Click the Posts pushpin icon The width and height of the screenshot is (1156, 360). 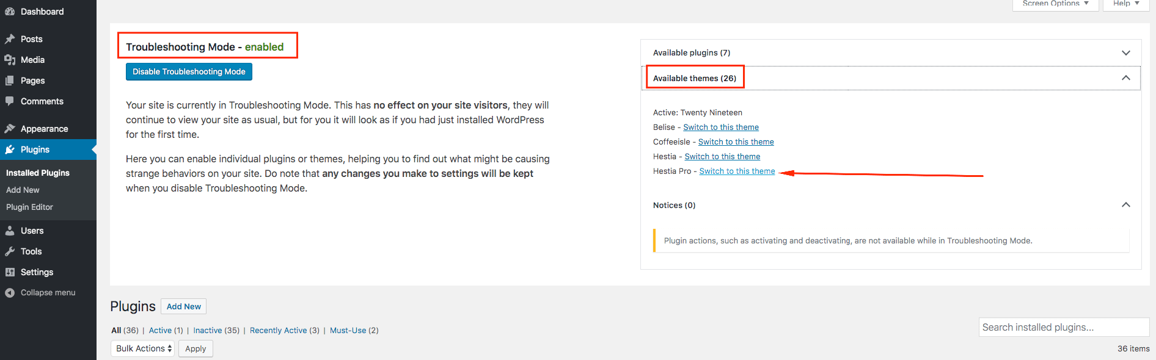point(10,39)
